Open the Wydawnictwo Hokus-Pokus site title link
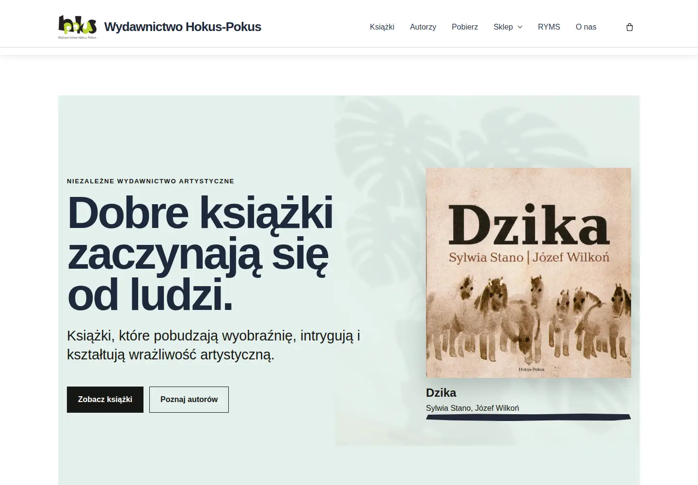This screenshot has width=698, height=485. [183, 27]
